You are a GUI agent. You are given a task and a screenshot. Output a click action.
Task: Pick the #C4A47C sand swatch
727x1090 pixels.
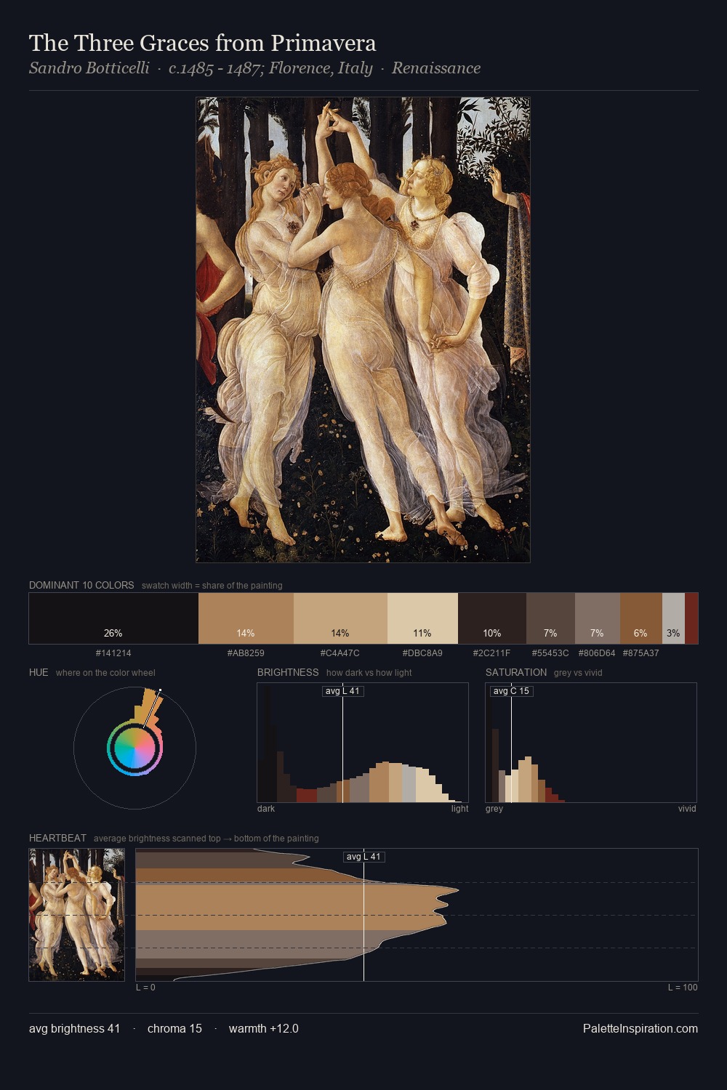coord(340,618)
